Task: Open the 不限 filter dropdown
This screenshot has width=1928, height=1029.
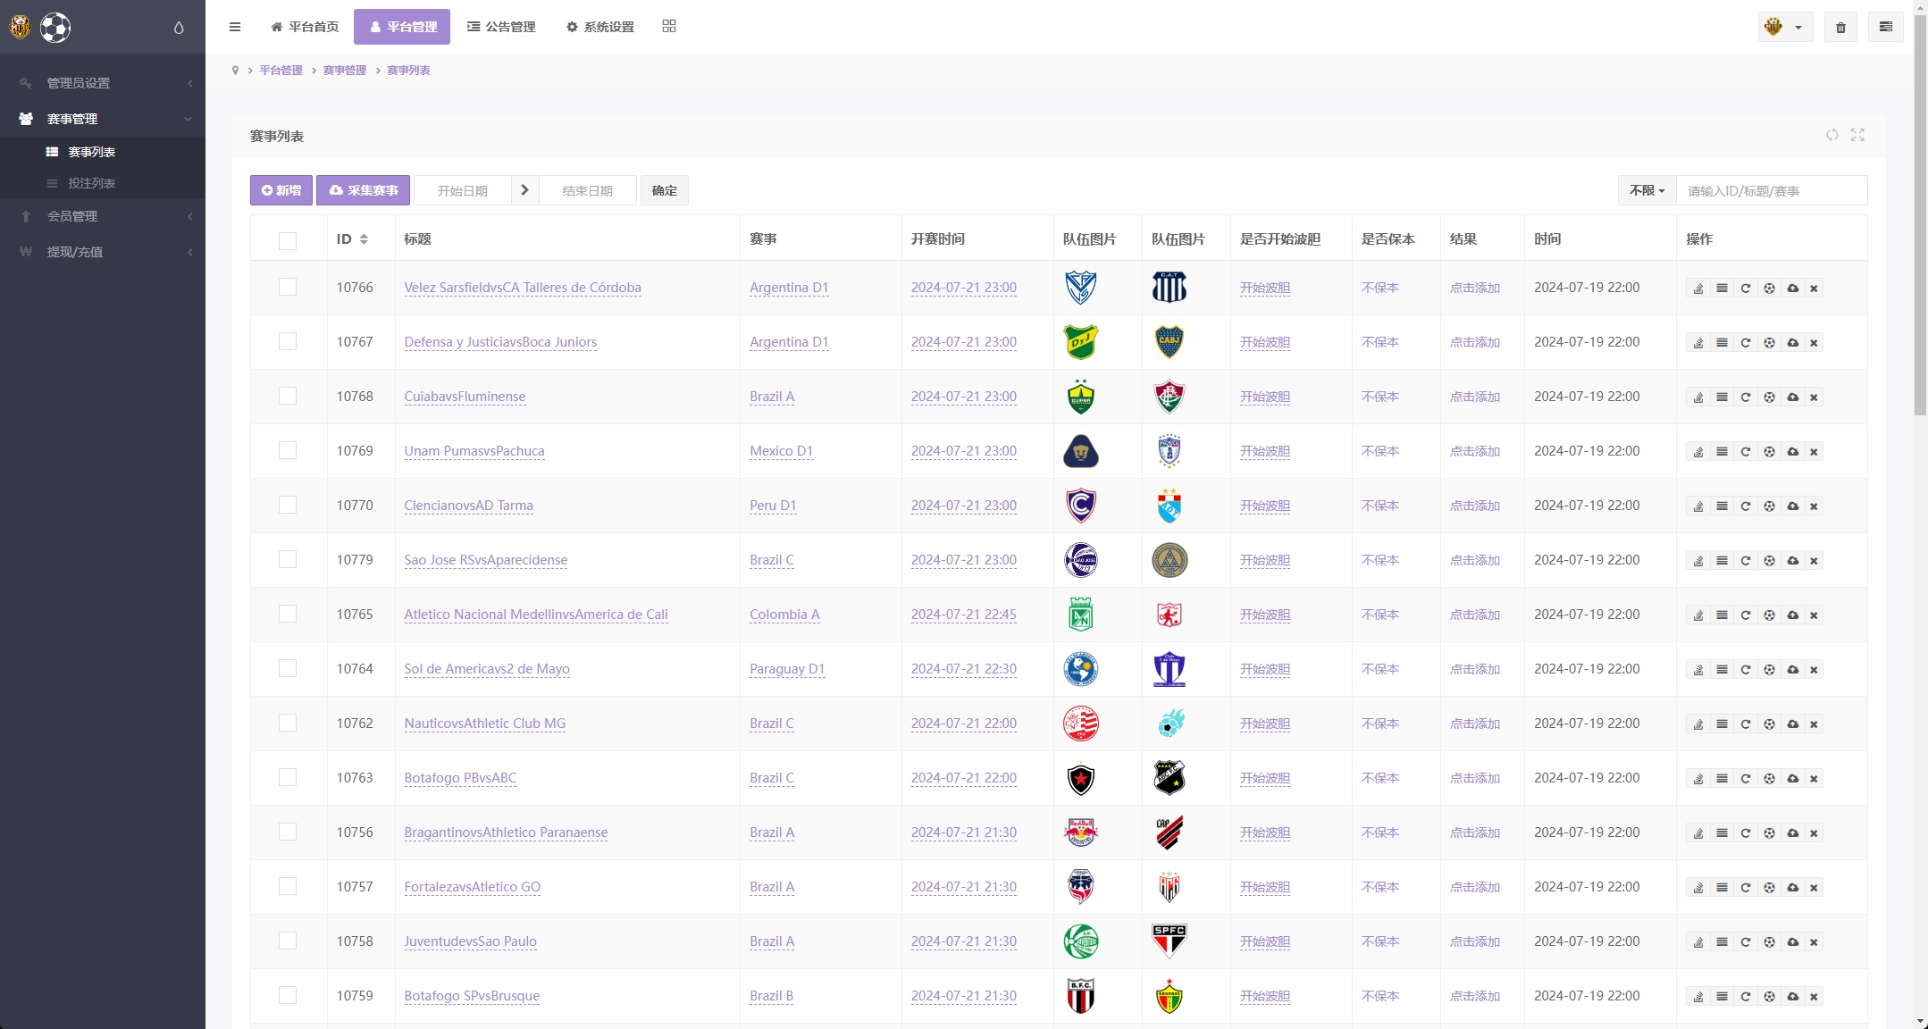Action: (x=1645, y=190)
